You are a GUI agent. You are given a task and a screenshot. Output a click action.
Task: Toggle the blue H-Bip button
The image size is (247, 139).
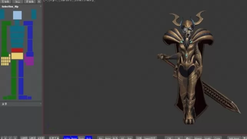point(67,138)
